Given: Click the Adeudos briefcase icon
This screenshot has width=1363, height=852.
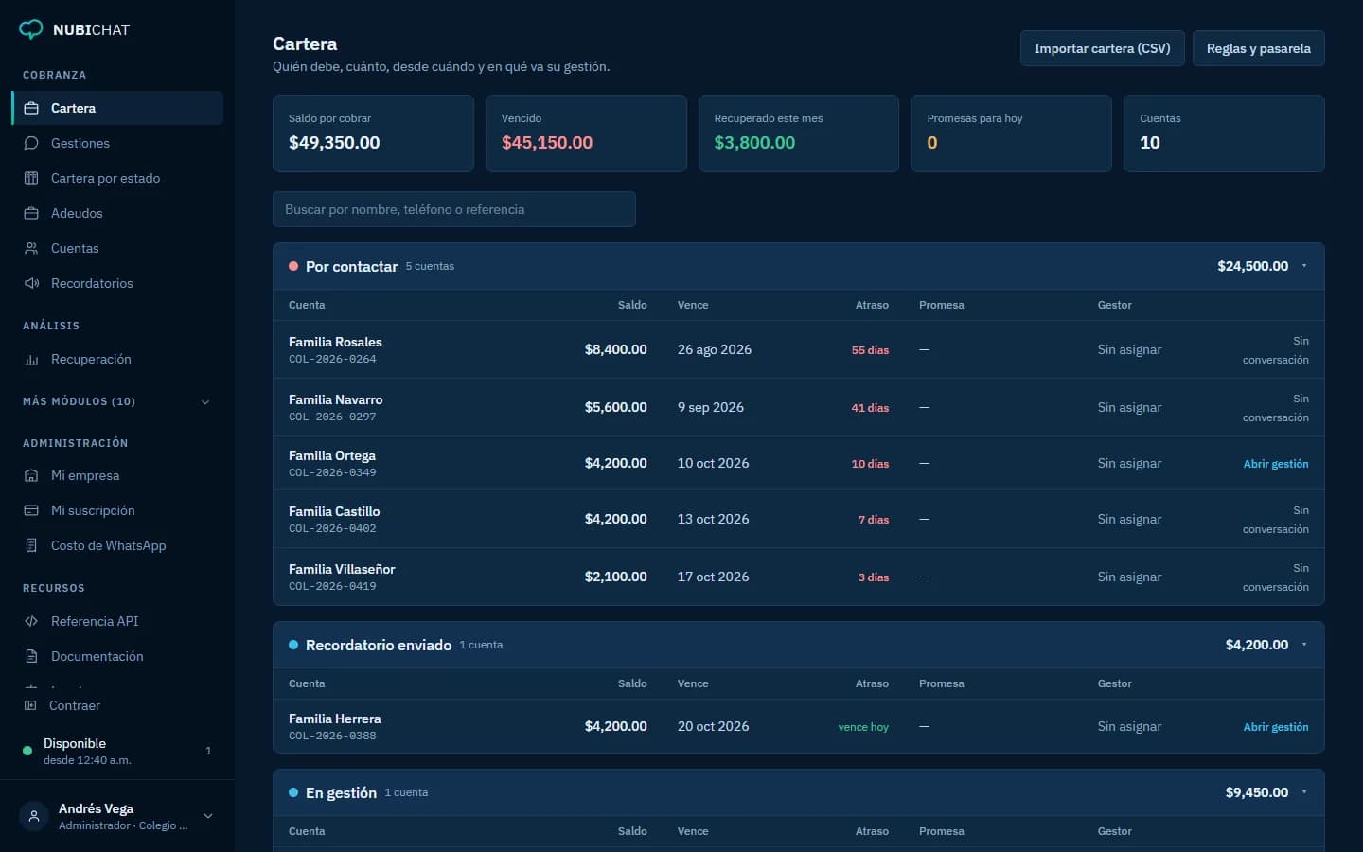Looking at the screenshot, I should (31, 213).
